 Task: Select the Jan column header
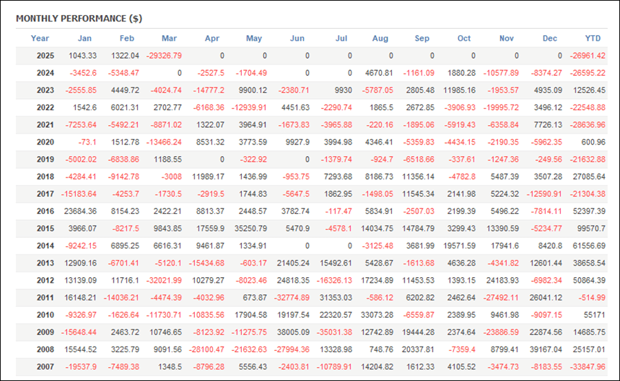85,39
